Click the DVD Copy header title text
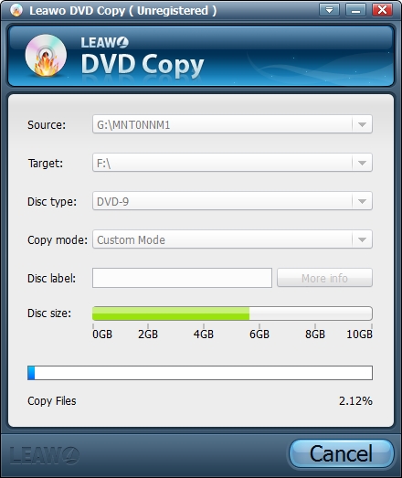The image size is (402, 478). [143, 64]
